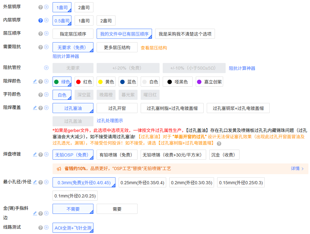Open help icon for 需要阻抗
The image size is (310, 234).
(x=41, y=47)
